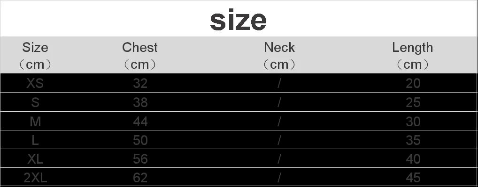
Task: Select length value 25 cell
Action: (413, 102)
